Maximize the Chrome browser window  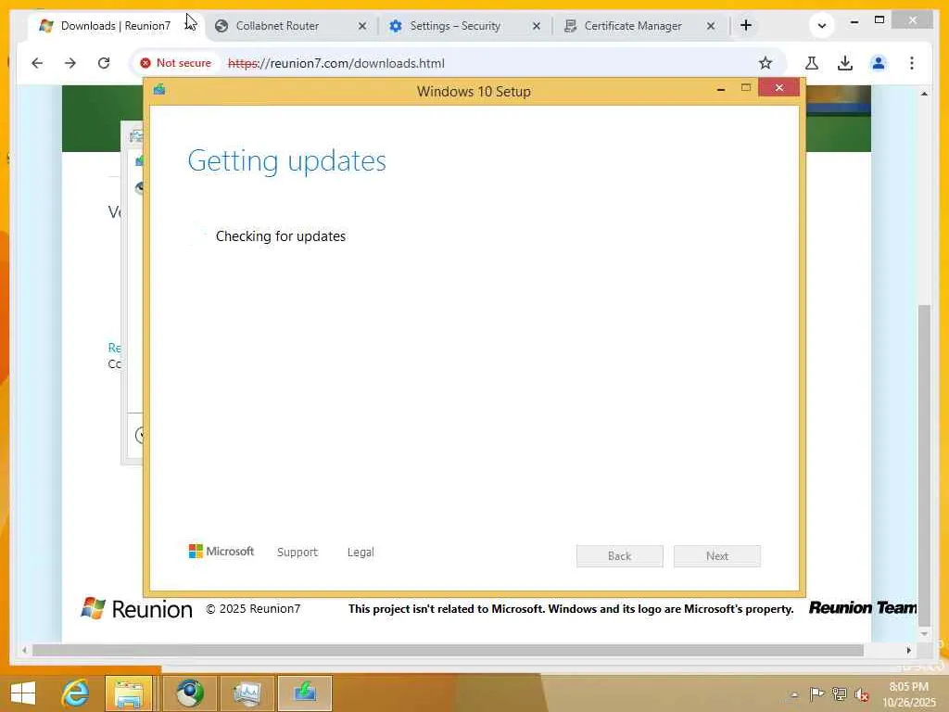pos(879,20)
